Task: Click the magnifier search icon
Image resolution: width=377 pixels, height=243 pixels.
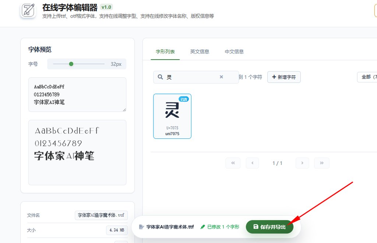Action: 161,77
